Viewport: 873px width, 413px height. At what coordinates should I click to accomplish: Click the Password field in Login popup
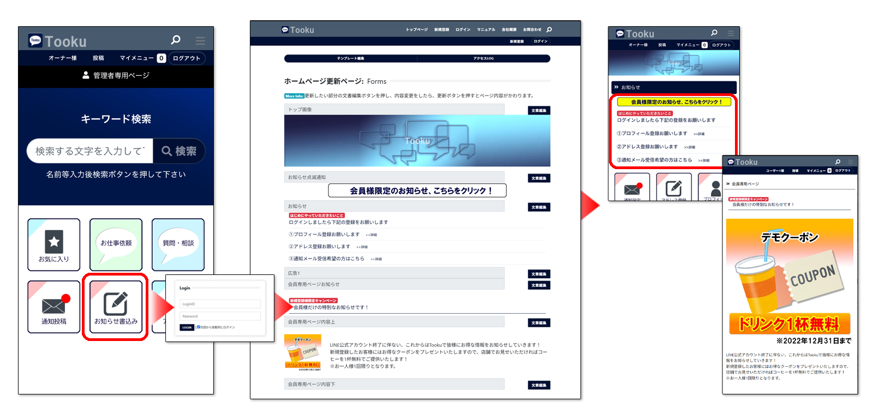220,316
